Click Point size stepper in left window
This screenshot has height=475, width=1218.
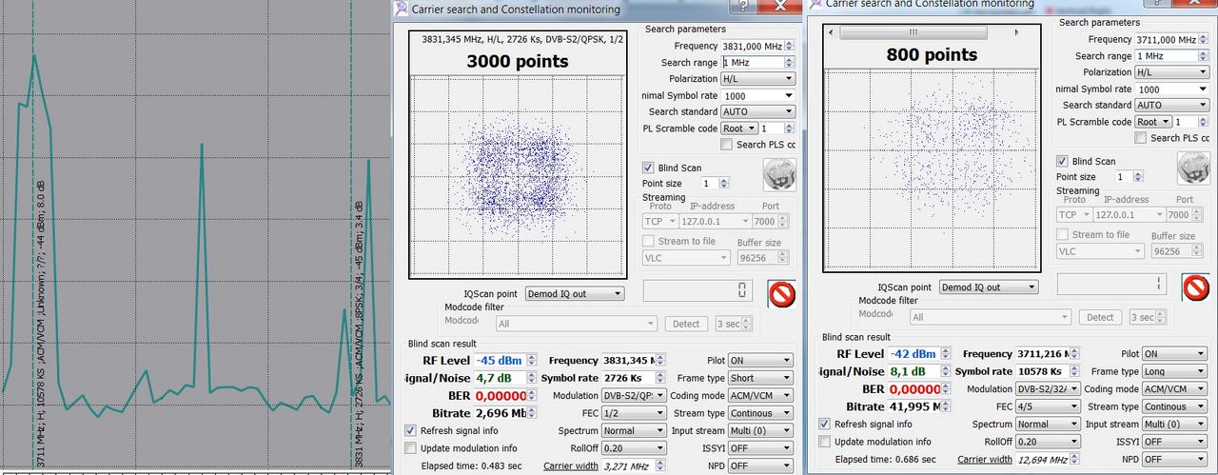coord(726,183)
